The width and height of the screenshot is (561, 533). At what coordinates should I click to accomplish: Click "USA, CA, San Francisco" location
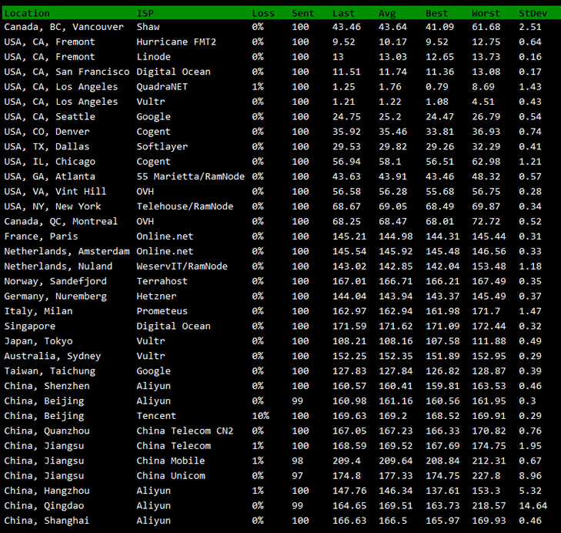[66, 72]
